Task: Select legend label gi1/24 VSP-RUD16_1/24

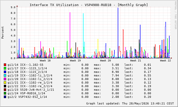Action: [x=26, y=93]
